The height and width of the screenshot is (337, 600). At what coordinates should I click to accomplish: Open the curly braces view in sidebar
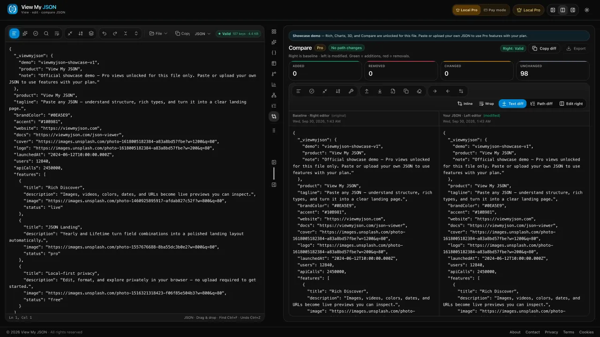point(274,52)
